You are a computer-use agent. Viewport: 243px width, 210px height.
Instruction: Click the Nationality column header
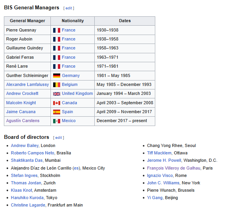point(73,21)
